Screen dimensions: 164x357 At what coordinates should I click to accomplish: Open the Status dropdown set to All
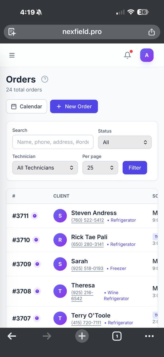(125, 142)
